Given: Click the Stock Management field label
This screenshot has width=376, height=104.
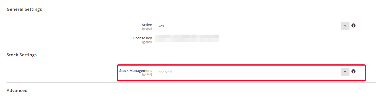Looking at the screenshot, I should click(136, 71).
